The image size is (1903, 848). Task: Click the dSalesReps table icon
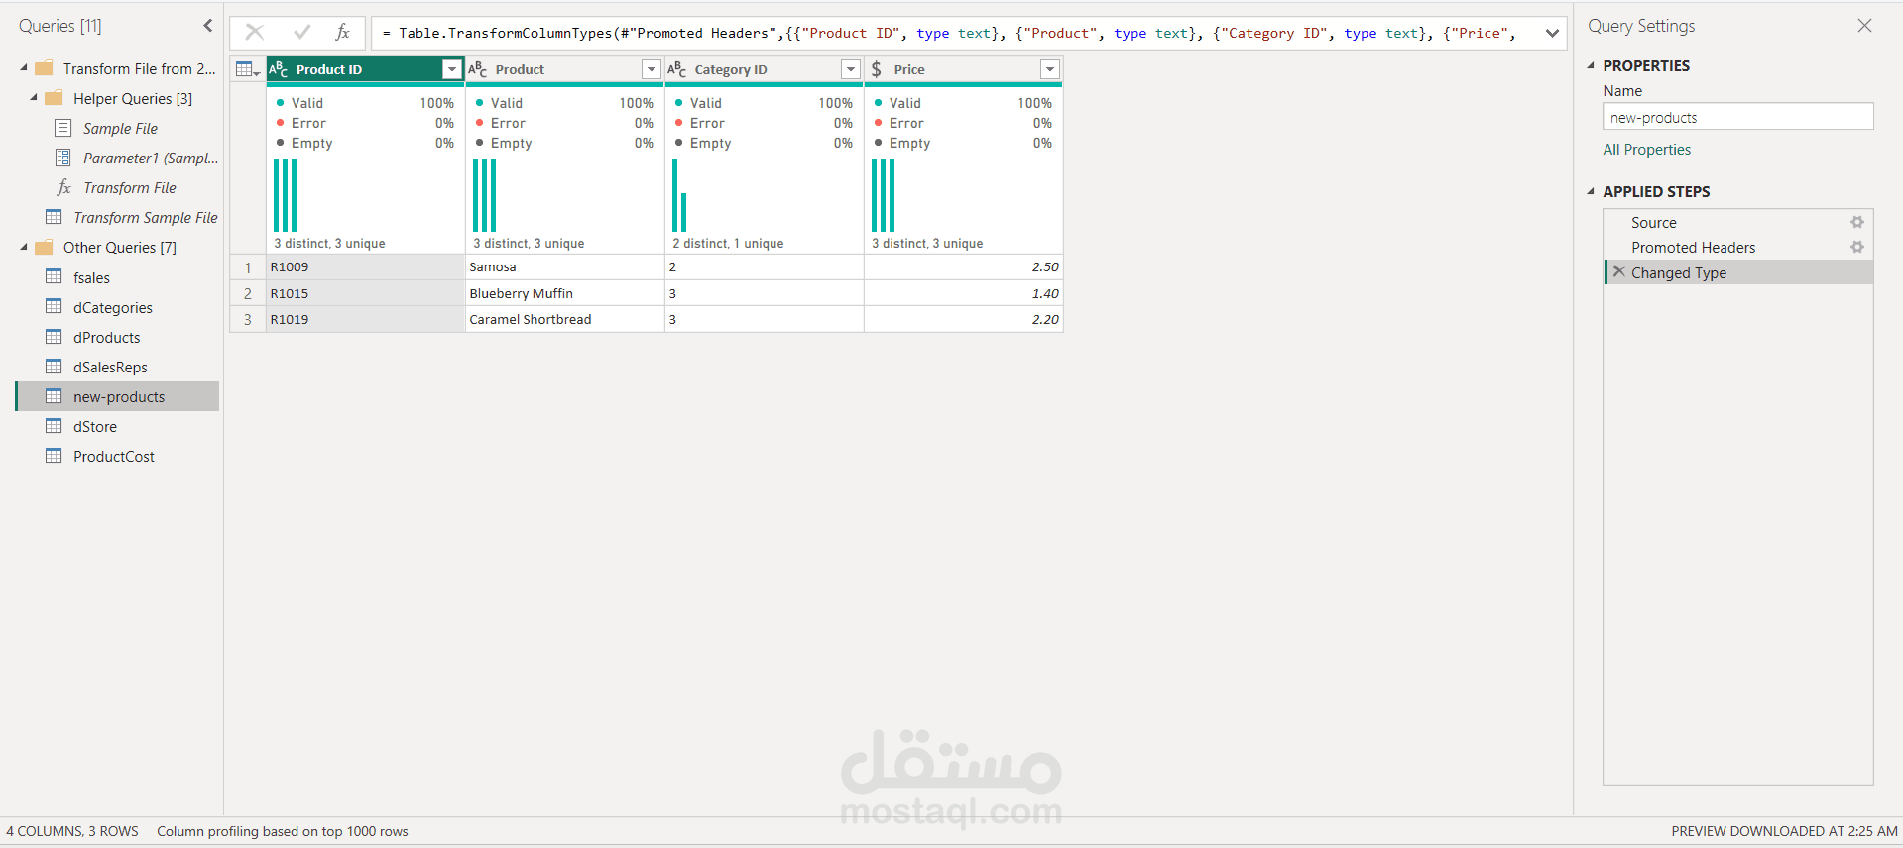tap(54, 367)
